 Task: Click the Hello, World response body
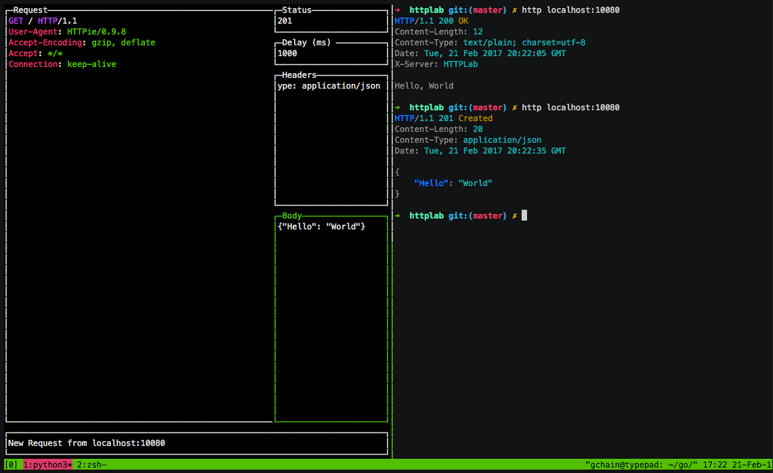pos(424,86)
